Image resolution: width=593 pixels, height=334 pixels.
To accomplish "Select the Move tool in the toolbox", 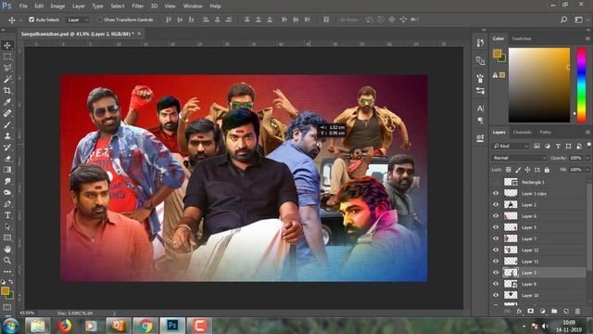I will point(7,45).
